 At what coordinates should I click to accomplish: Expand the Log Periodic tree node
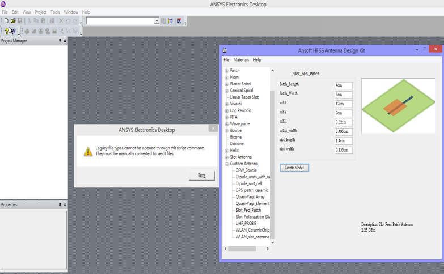[227, 110]
